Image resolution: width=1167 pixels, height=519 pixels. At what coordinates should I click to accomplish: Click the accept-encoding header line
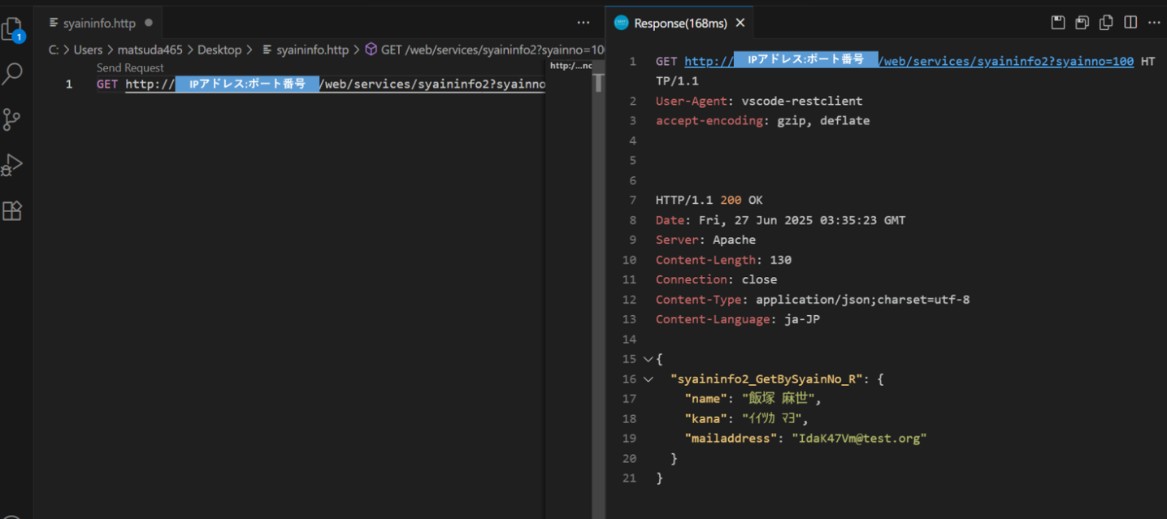tap(762, 120)
